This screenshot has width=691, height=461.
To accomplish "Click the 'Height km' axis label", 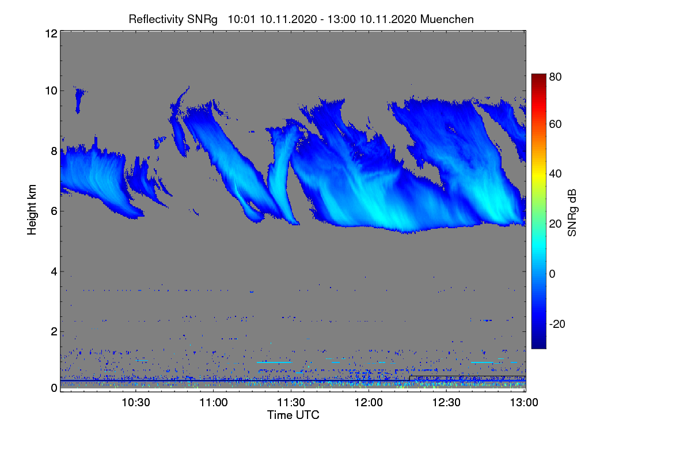I will point(32,209).
